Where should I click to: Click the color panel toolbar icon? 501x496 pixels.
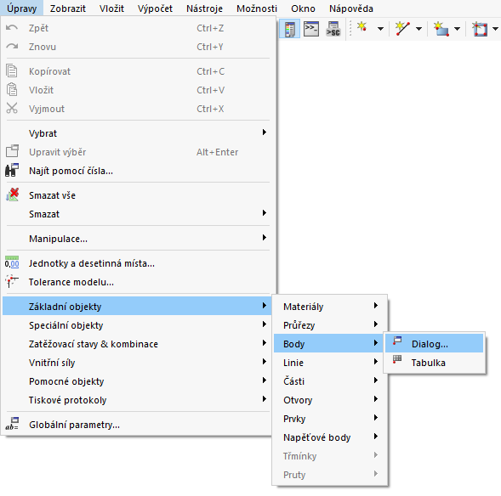click(x=289, y=29)
